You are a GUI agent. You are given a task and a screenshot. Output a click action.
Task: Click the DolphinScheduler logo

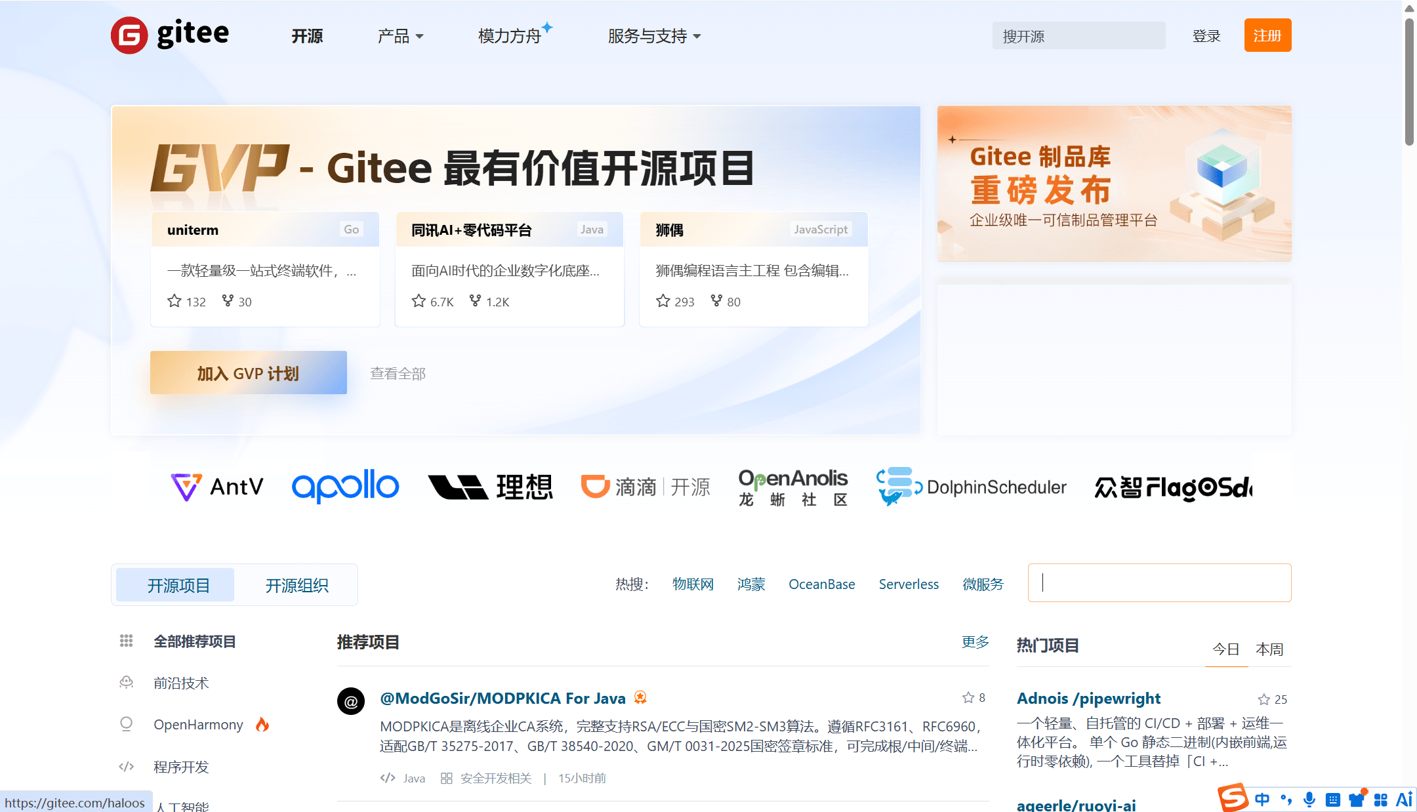[x=971, y=487]
